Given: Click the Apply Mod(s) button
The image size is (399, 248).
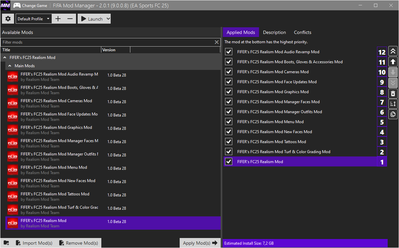Looking at the screenshot, I should [x=200, y=243].
